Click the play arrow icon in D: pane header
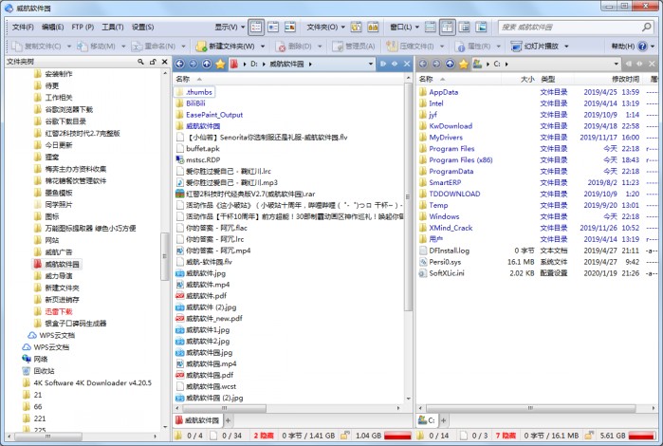The width and height of the screenshot is (663, 446). pyautogui.click(x=383, y=64)
